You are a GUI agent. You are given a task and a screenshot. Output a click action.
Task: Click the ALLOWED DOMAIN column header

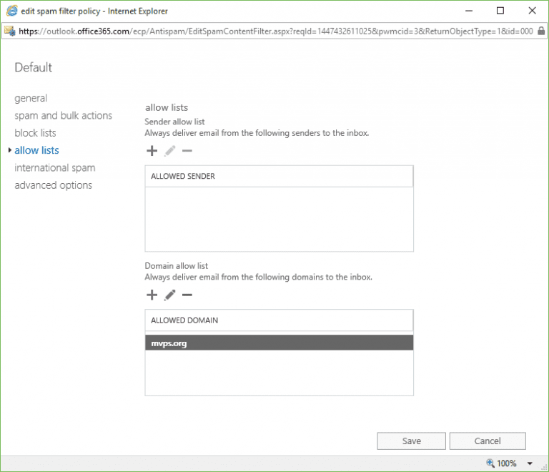[x=279, y=320]
